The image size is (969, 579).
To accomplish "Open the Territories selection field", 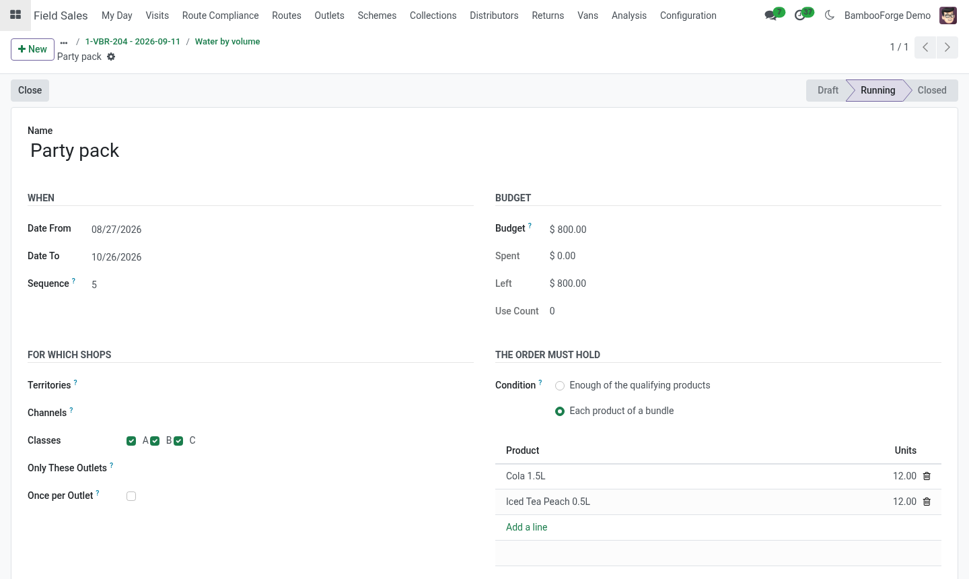I will coord(300,385).
